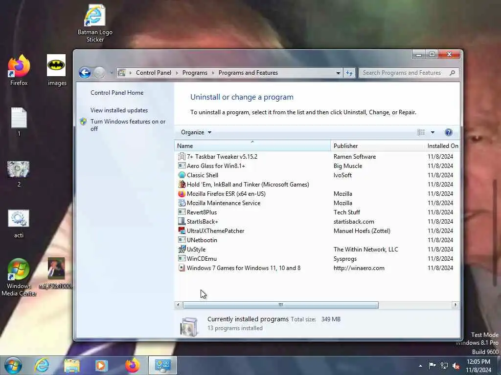The image size is (501, 375).
Task: Click the refresh button beside address bar
Action: tap(349, 73)
